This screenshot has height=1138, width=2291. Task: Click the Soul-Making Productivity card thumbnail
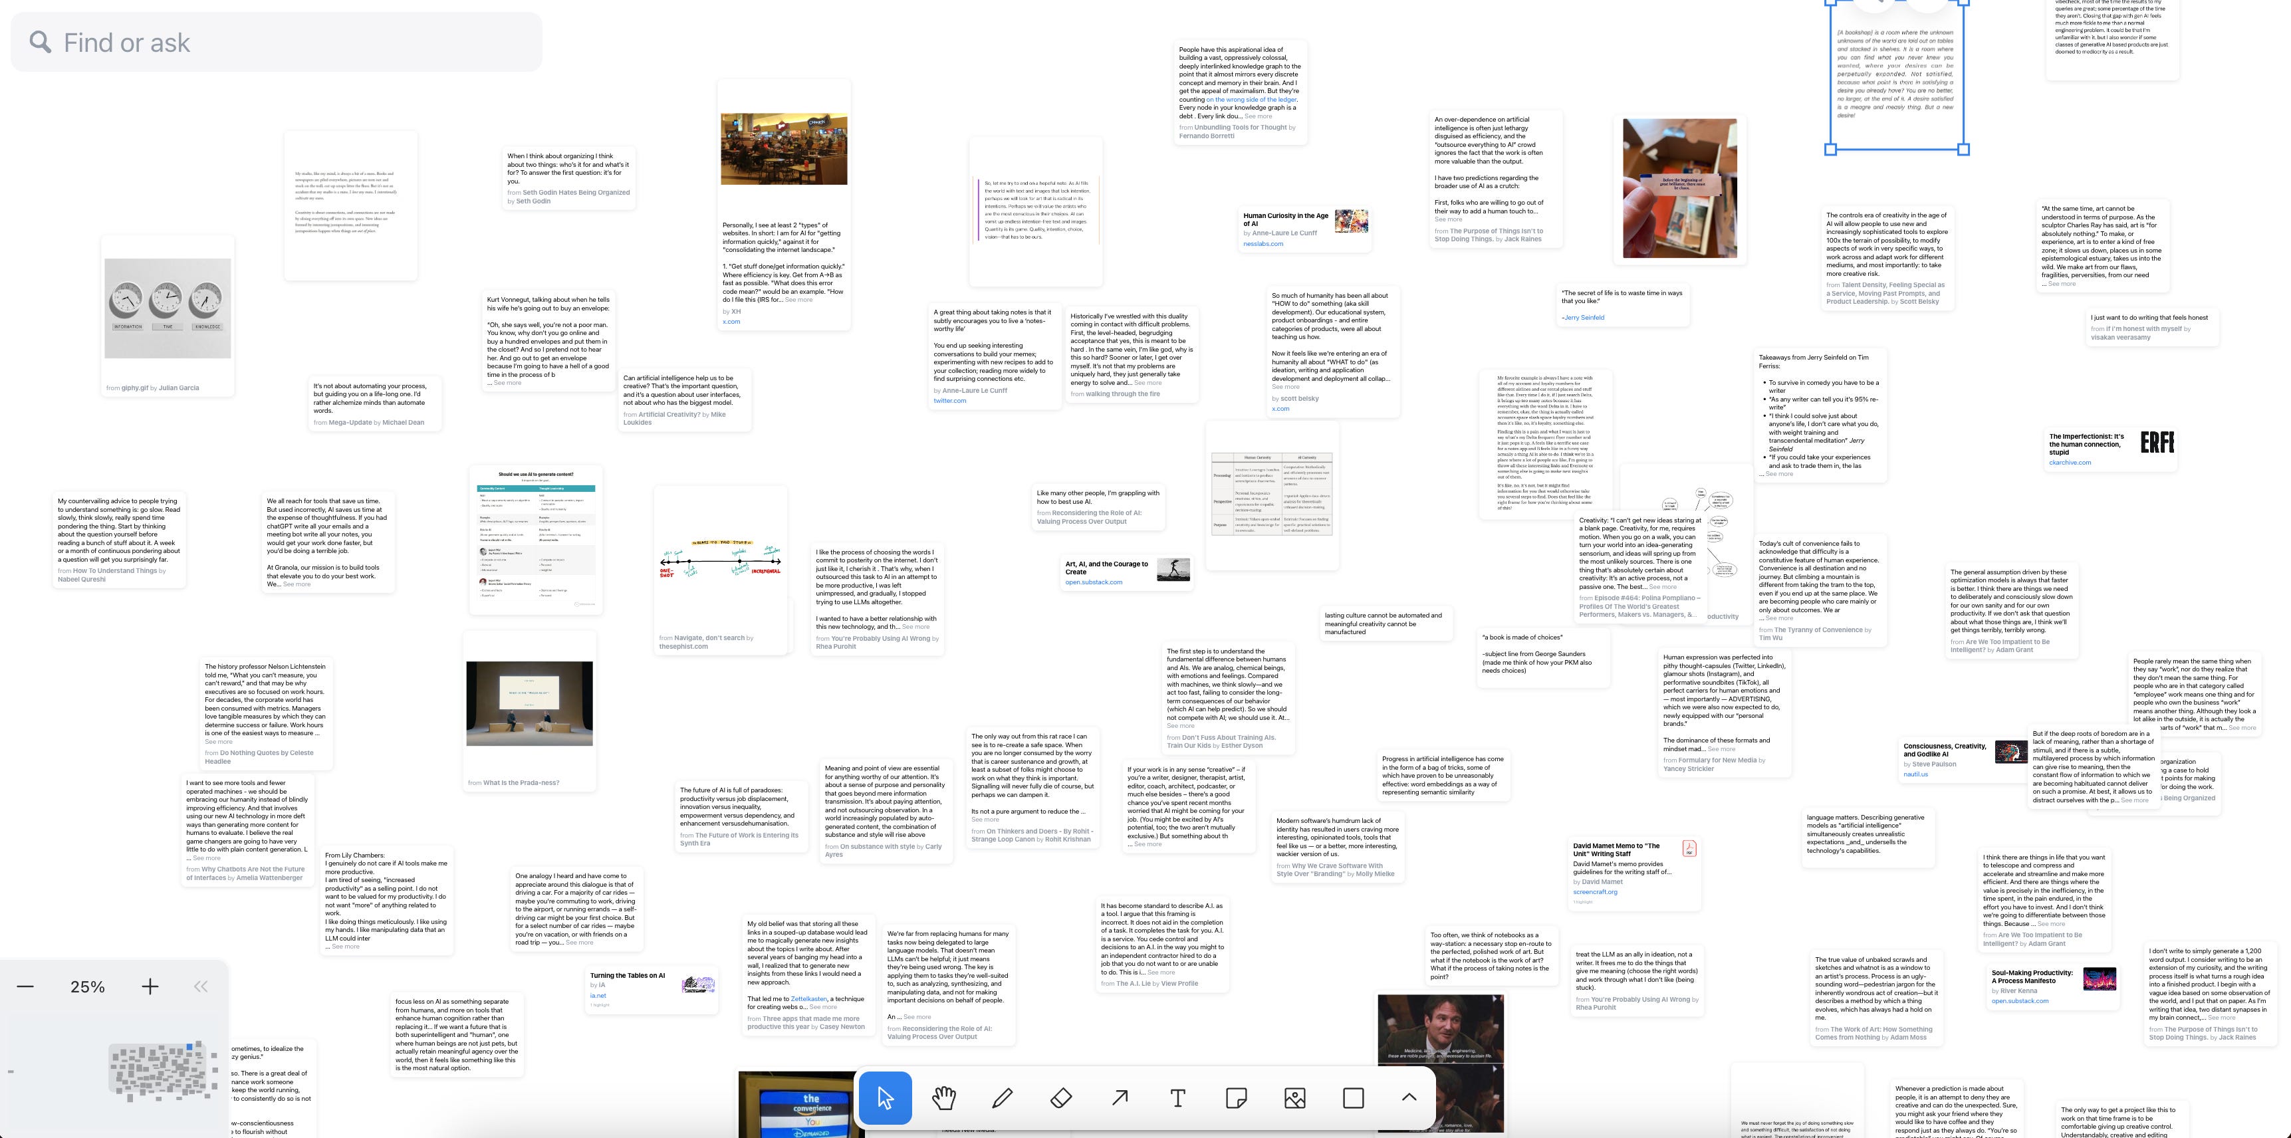2100,979
